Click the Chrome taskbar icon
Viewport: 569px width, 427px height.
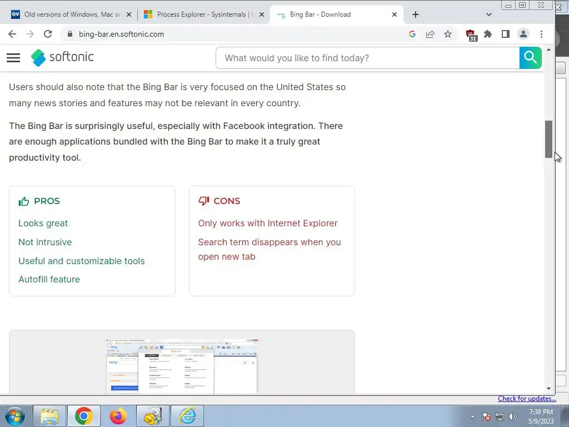(84, 416)
